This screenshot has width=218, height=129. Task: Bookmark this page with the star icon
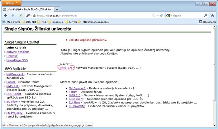(154, 16)
